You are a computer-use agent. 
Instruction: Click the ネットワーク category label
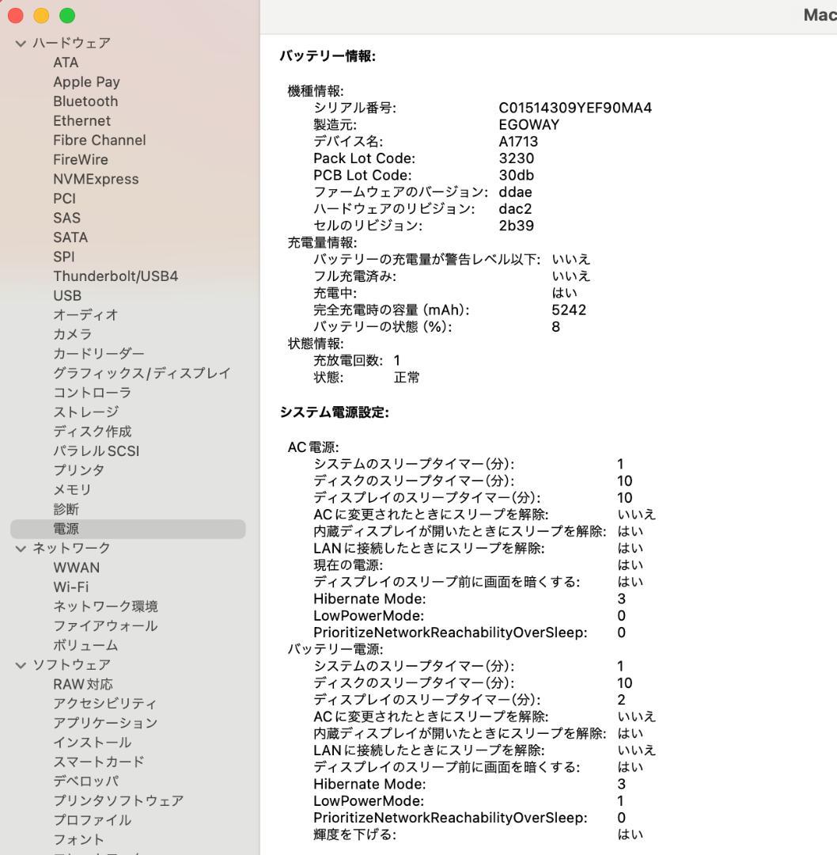71,549
